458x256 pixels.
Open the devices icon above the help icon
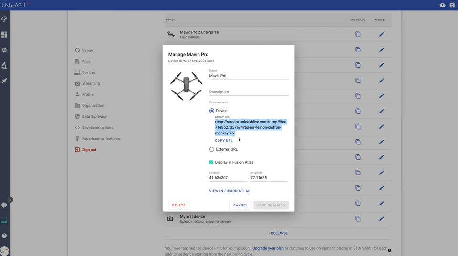tap(4, 220)
